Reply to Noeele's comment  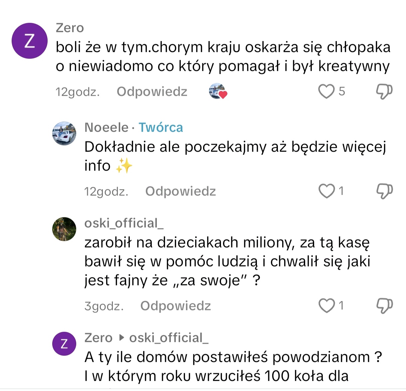180,191
